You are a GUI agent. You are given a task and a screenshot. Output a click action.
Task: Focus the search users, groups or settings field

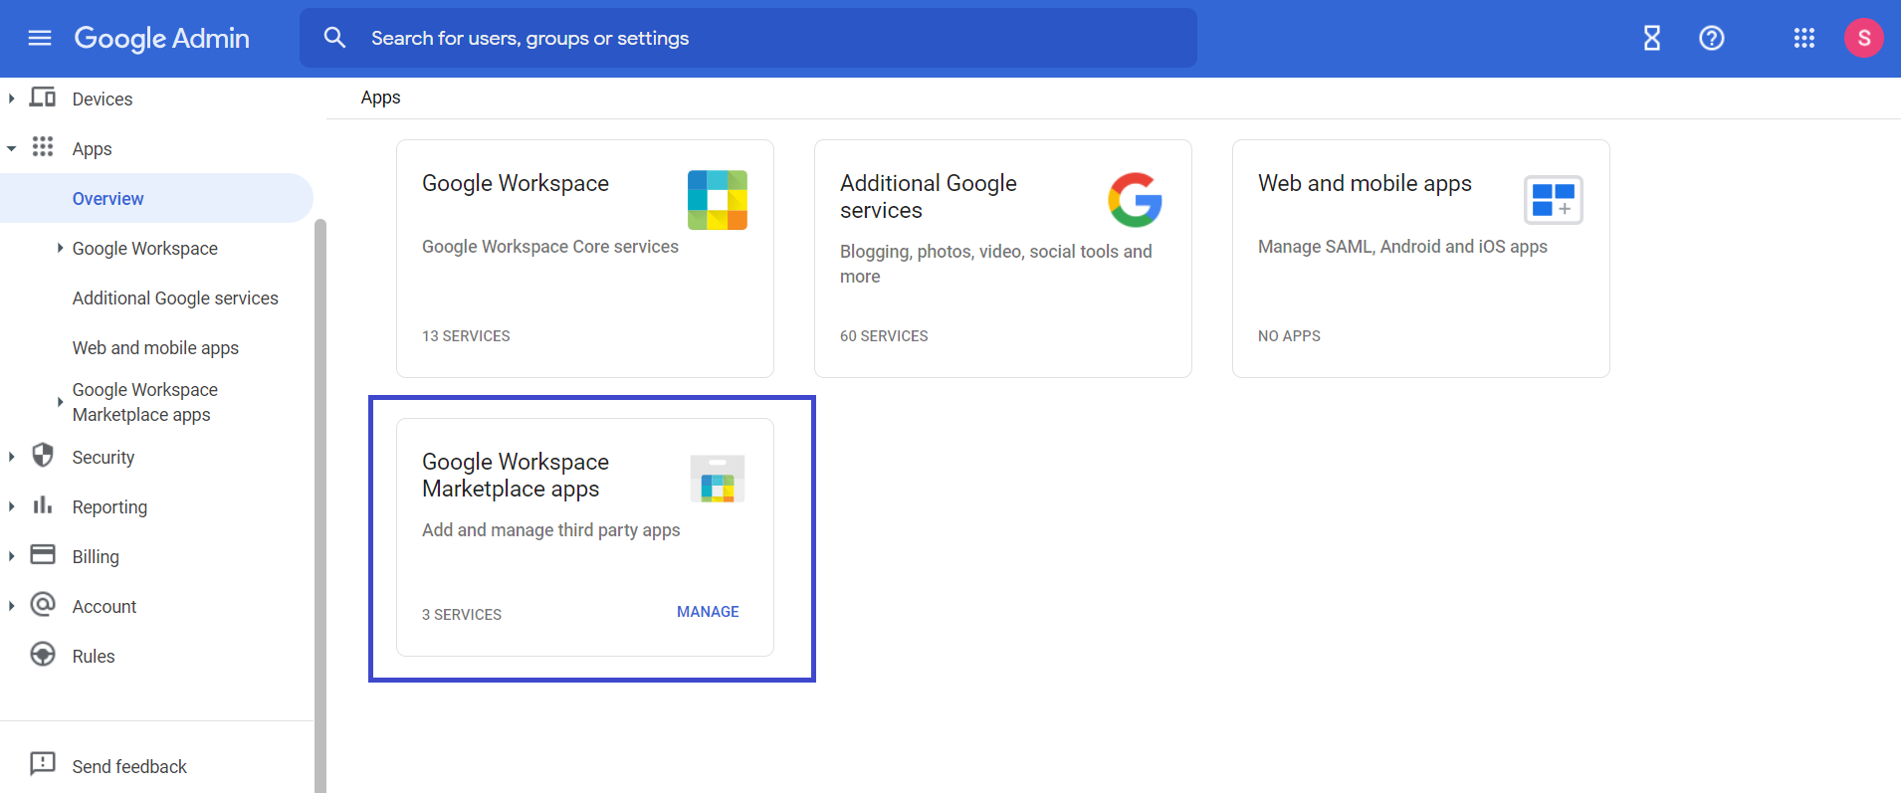pyautogui.click(x=748, y=38)
